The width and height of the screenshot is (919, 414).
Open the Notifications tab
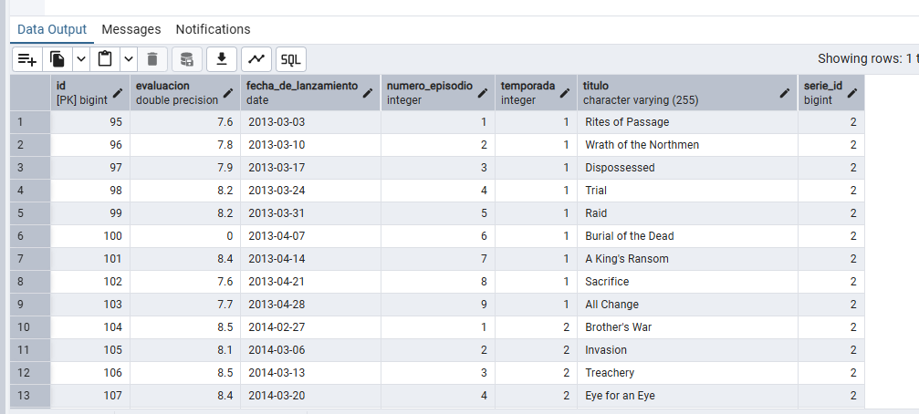pyautogui.click(x=213, y=29)
